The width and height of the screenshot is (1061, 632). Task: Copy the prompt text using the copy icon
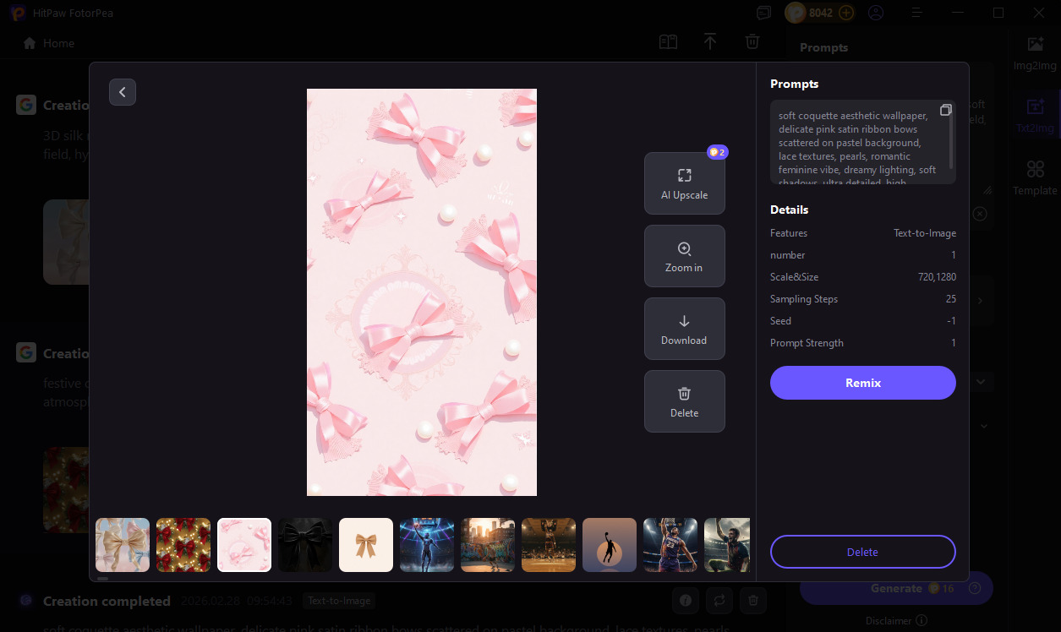click(945, 109)
